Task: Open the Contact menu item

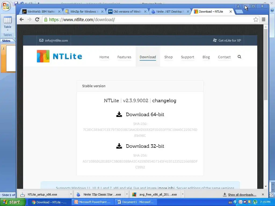Action: point(224,57)
